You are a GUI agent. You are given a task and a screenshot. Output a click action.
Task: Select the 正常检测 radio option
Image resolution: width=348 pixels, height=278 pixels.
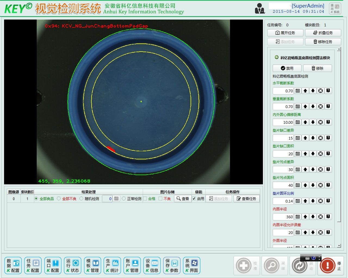pyautogui.click(x=124, y=199)
